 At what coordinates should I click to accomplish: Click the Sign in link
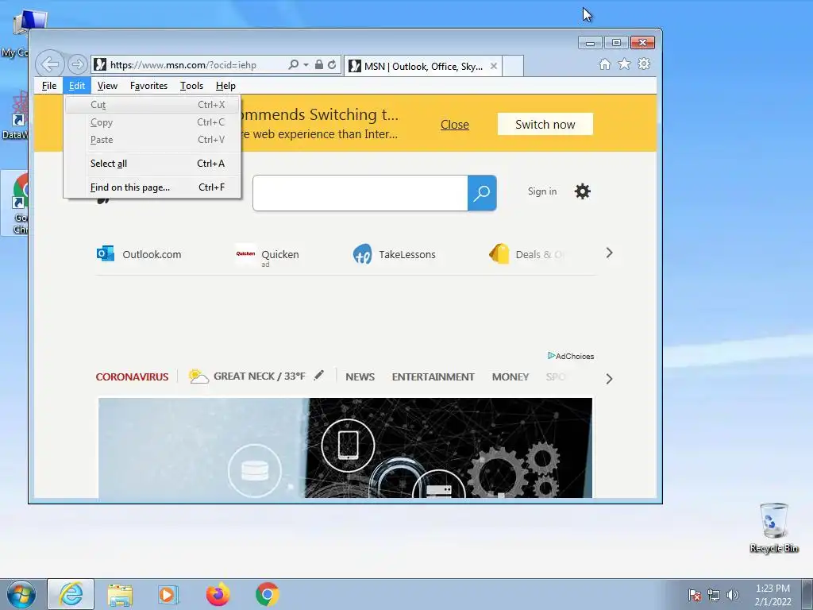tap(541, 191)
